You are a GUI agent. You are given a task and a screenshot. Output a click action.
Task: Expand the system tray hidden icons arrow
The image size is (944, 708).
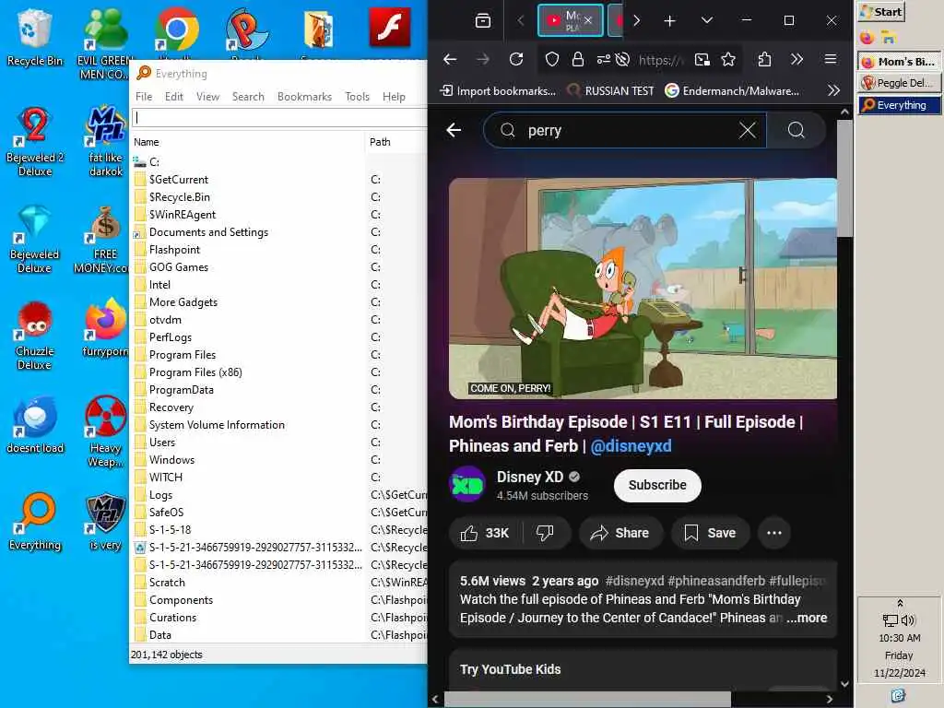[x=900, y=603]
